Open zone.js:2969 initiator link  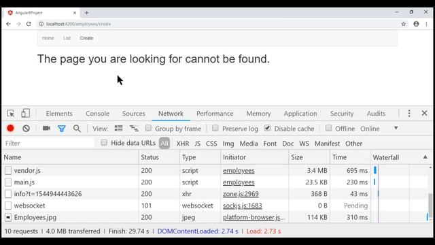click(x=241, y=194)
